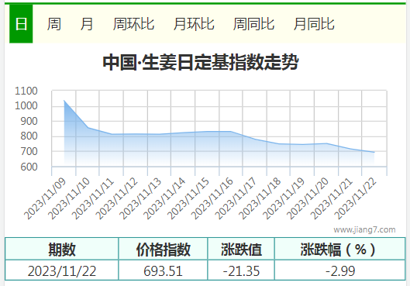Click the chart title 中国·生姜日定基指数走势
Viewport: 410px width, 286px height.
(x=201, y=62)
